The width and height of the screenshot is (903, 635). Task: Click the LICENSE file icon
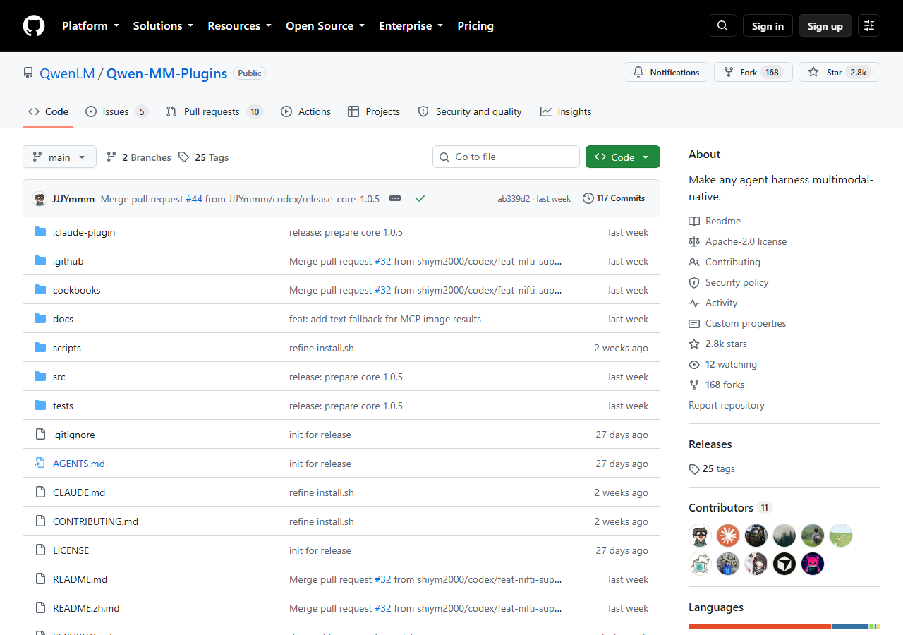click(40, 550)
